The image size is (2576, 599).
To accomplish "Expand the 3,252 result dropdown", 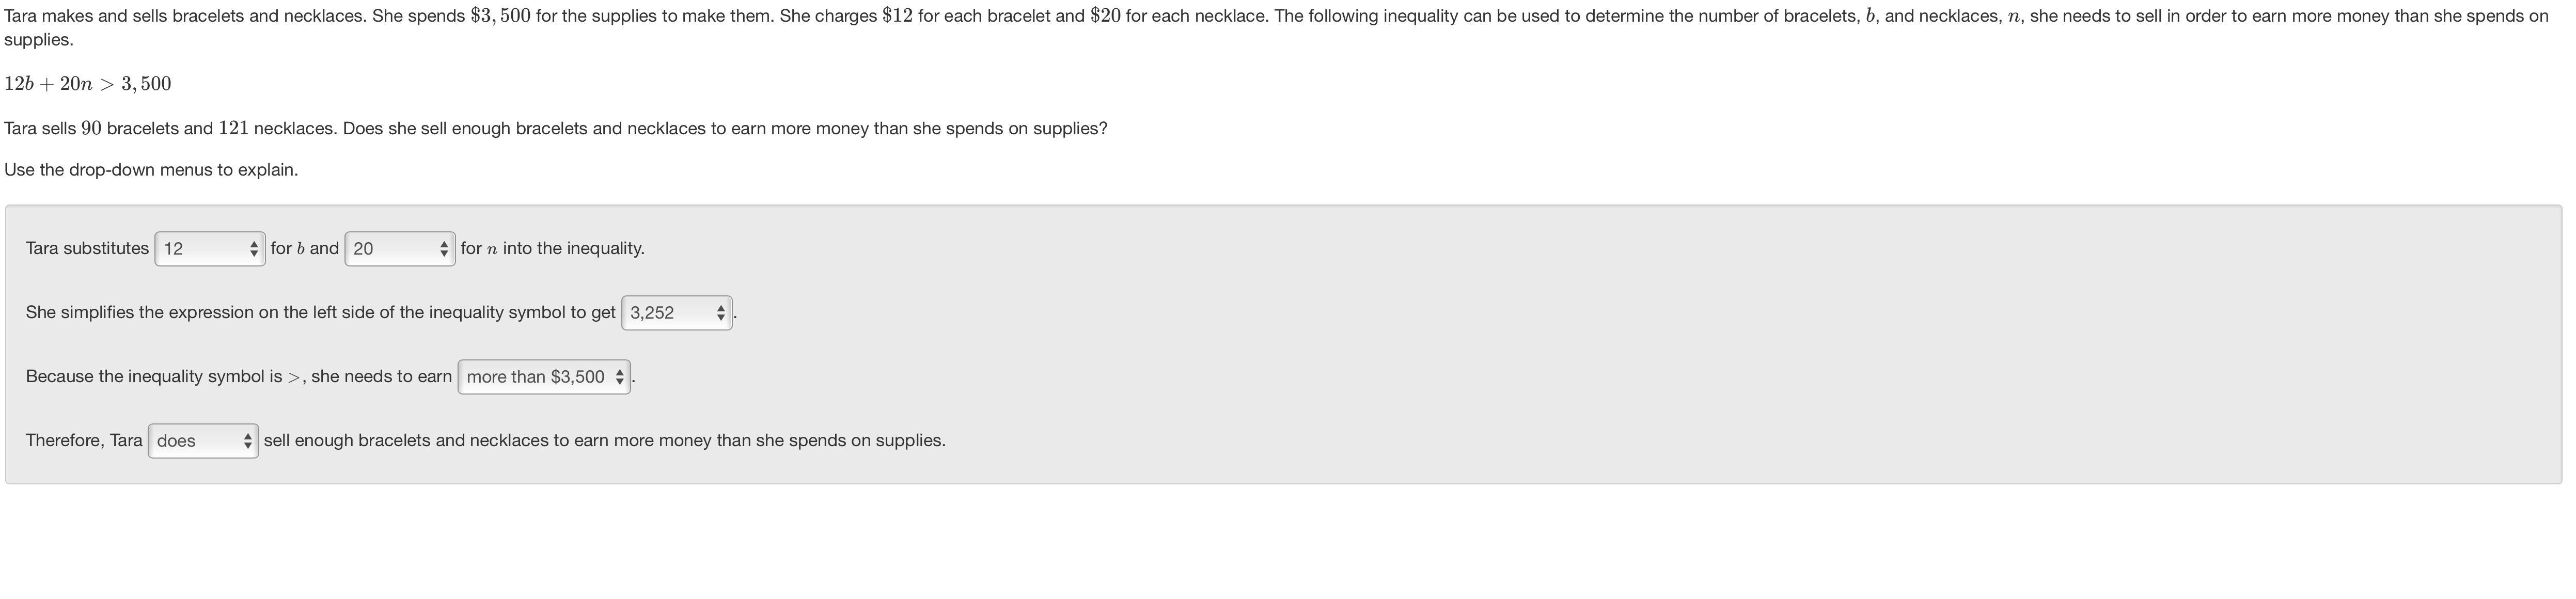I will pyautogui.click(x=677, y=313).
